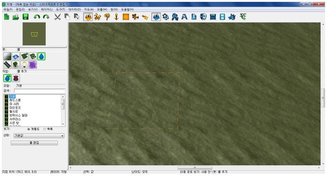Viewport: 327px width, 176px height.
Task: Select the Regions layer orange square icon
Action: pos(126,17)
